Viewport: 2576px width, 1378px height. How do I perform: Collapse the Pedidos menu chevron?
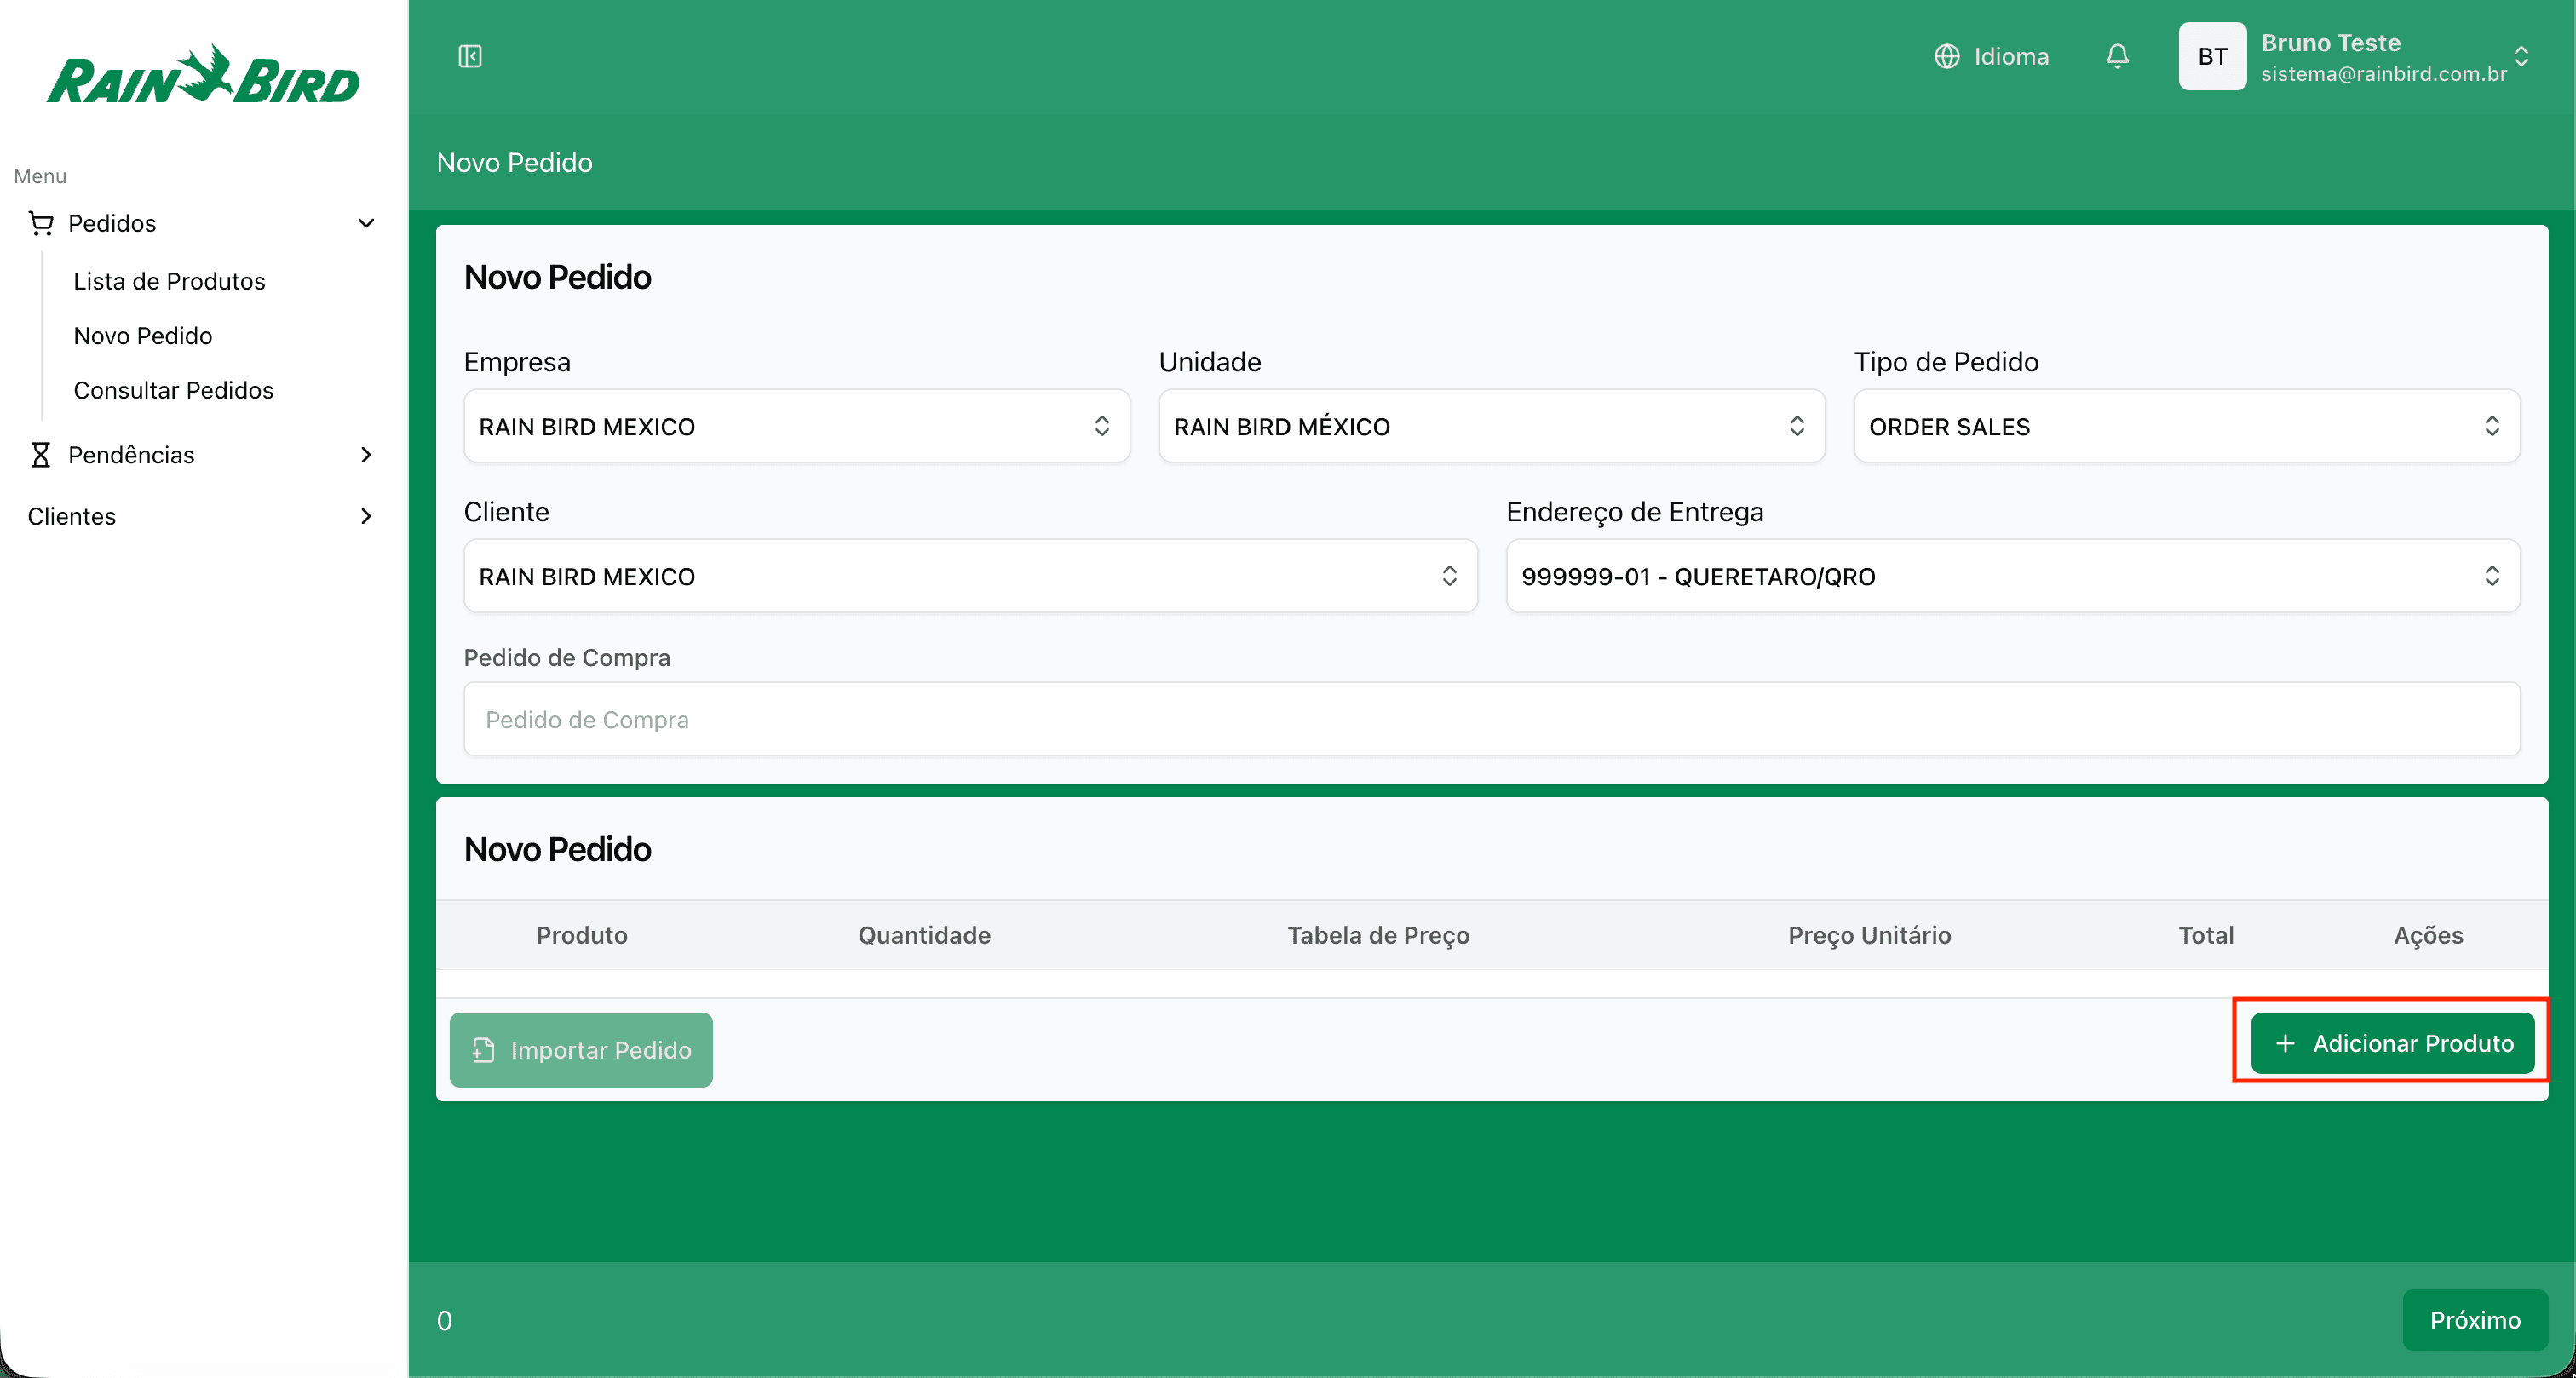click(x=366, y=222)
